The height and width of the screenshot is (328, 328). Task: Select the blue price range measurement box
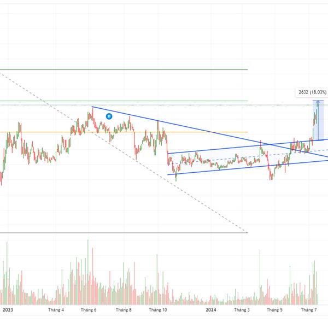[x=318, y=120]
